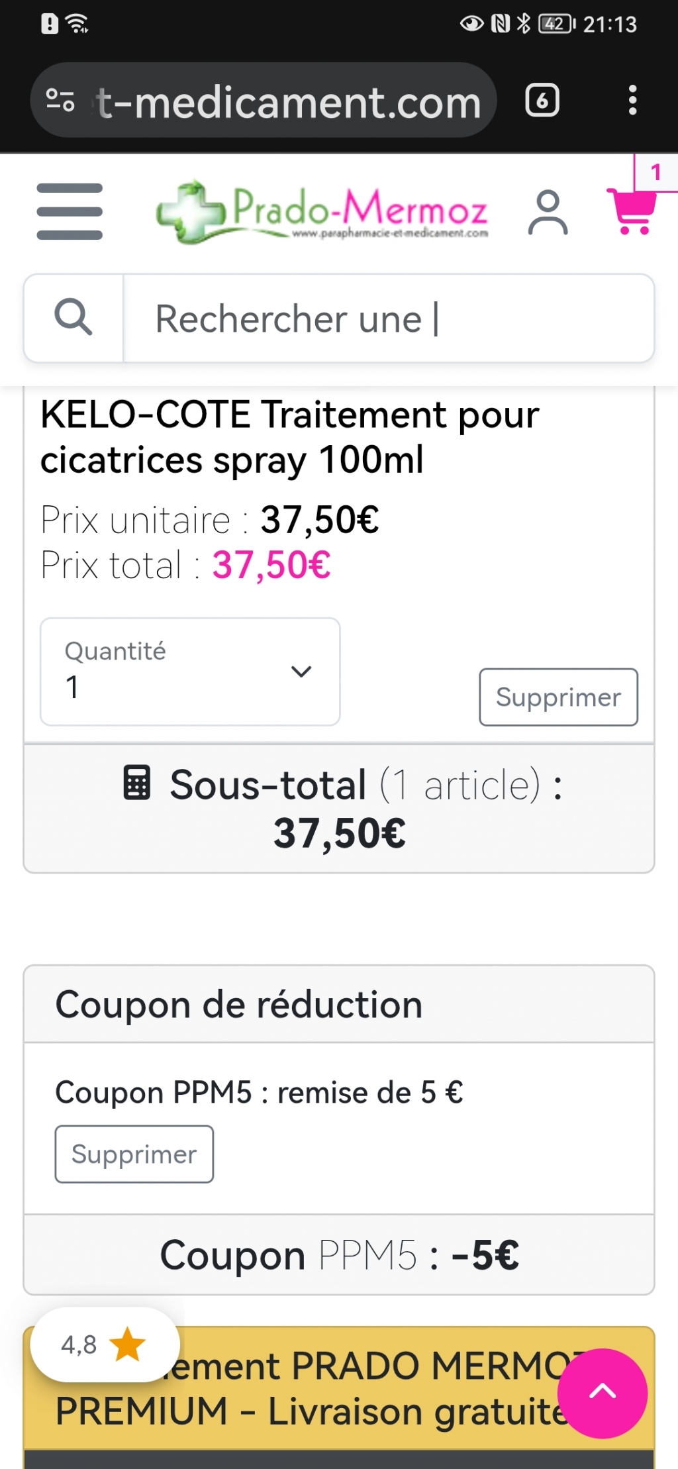Tap the calculator icon beside Sous-total
Image resolution: width=678 pixels, height=1469 pixels.
tap(137, 783)
